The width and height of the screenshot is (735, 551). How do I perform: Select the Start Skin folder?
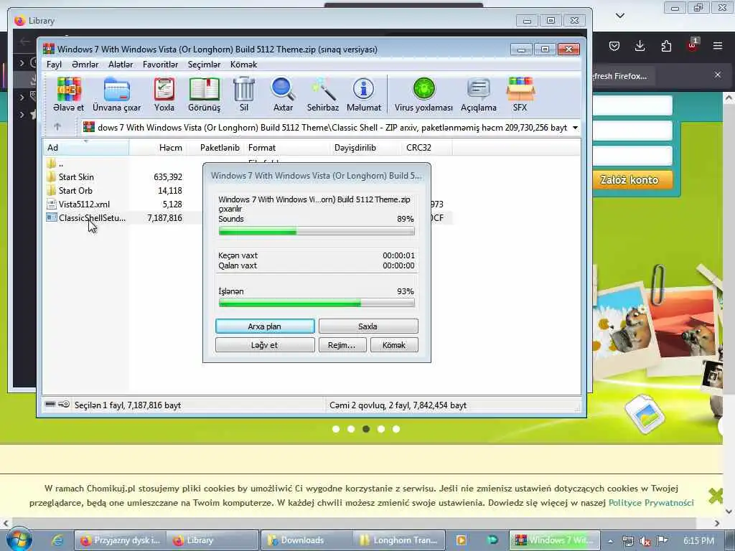(x=76, y=176)
